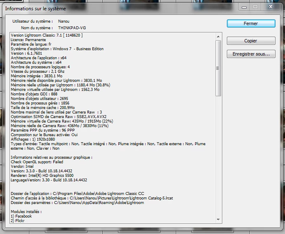Click 'Mémoire réelle utilisée par Lightroom' line
The width and height of the screenshot is (285, 234).
coord(61,85)
